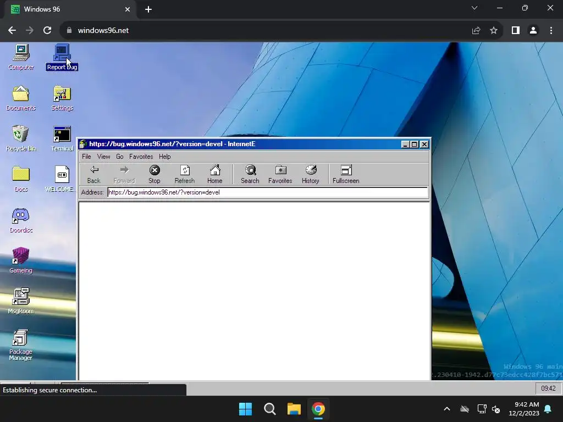Reload the windows96.net page in Chrome
The height and width of the screenshot is (422, 563).
coord(47,31)
